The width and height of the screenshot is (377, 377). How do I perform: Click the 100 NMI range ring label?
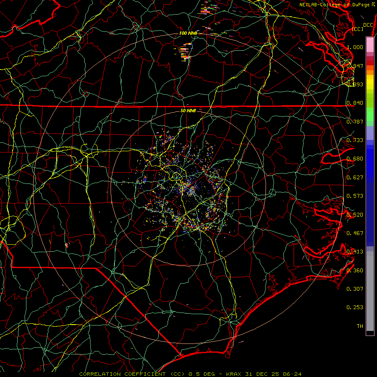coord(188,33)
